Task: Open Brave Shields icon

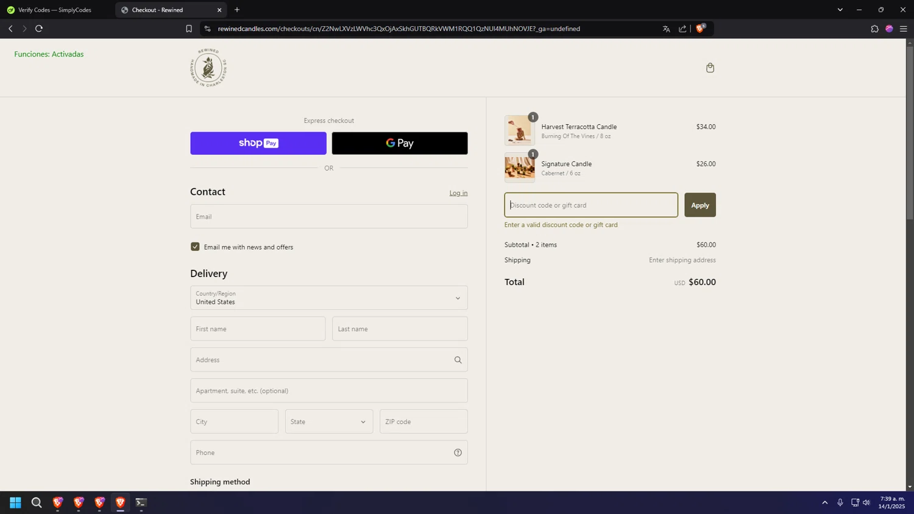Action: [x=700, y=28]
